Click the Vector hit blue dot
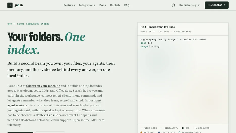The image size is (236, 133). (x=159, y=132)
